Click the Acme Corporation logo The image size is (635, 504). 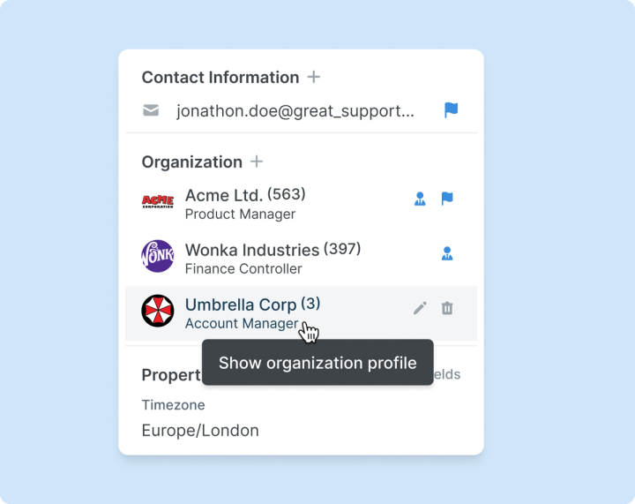point(158,202)
